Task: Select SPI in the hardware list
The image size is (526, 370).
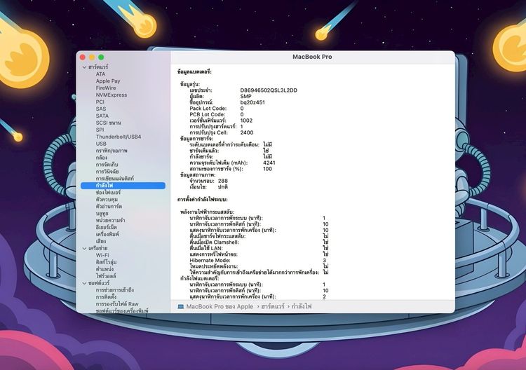Action: coord(100,130)
